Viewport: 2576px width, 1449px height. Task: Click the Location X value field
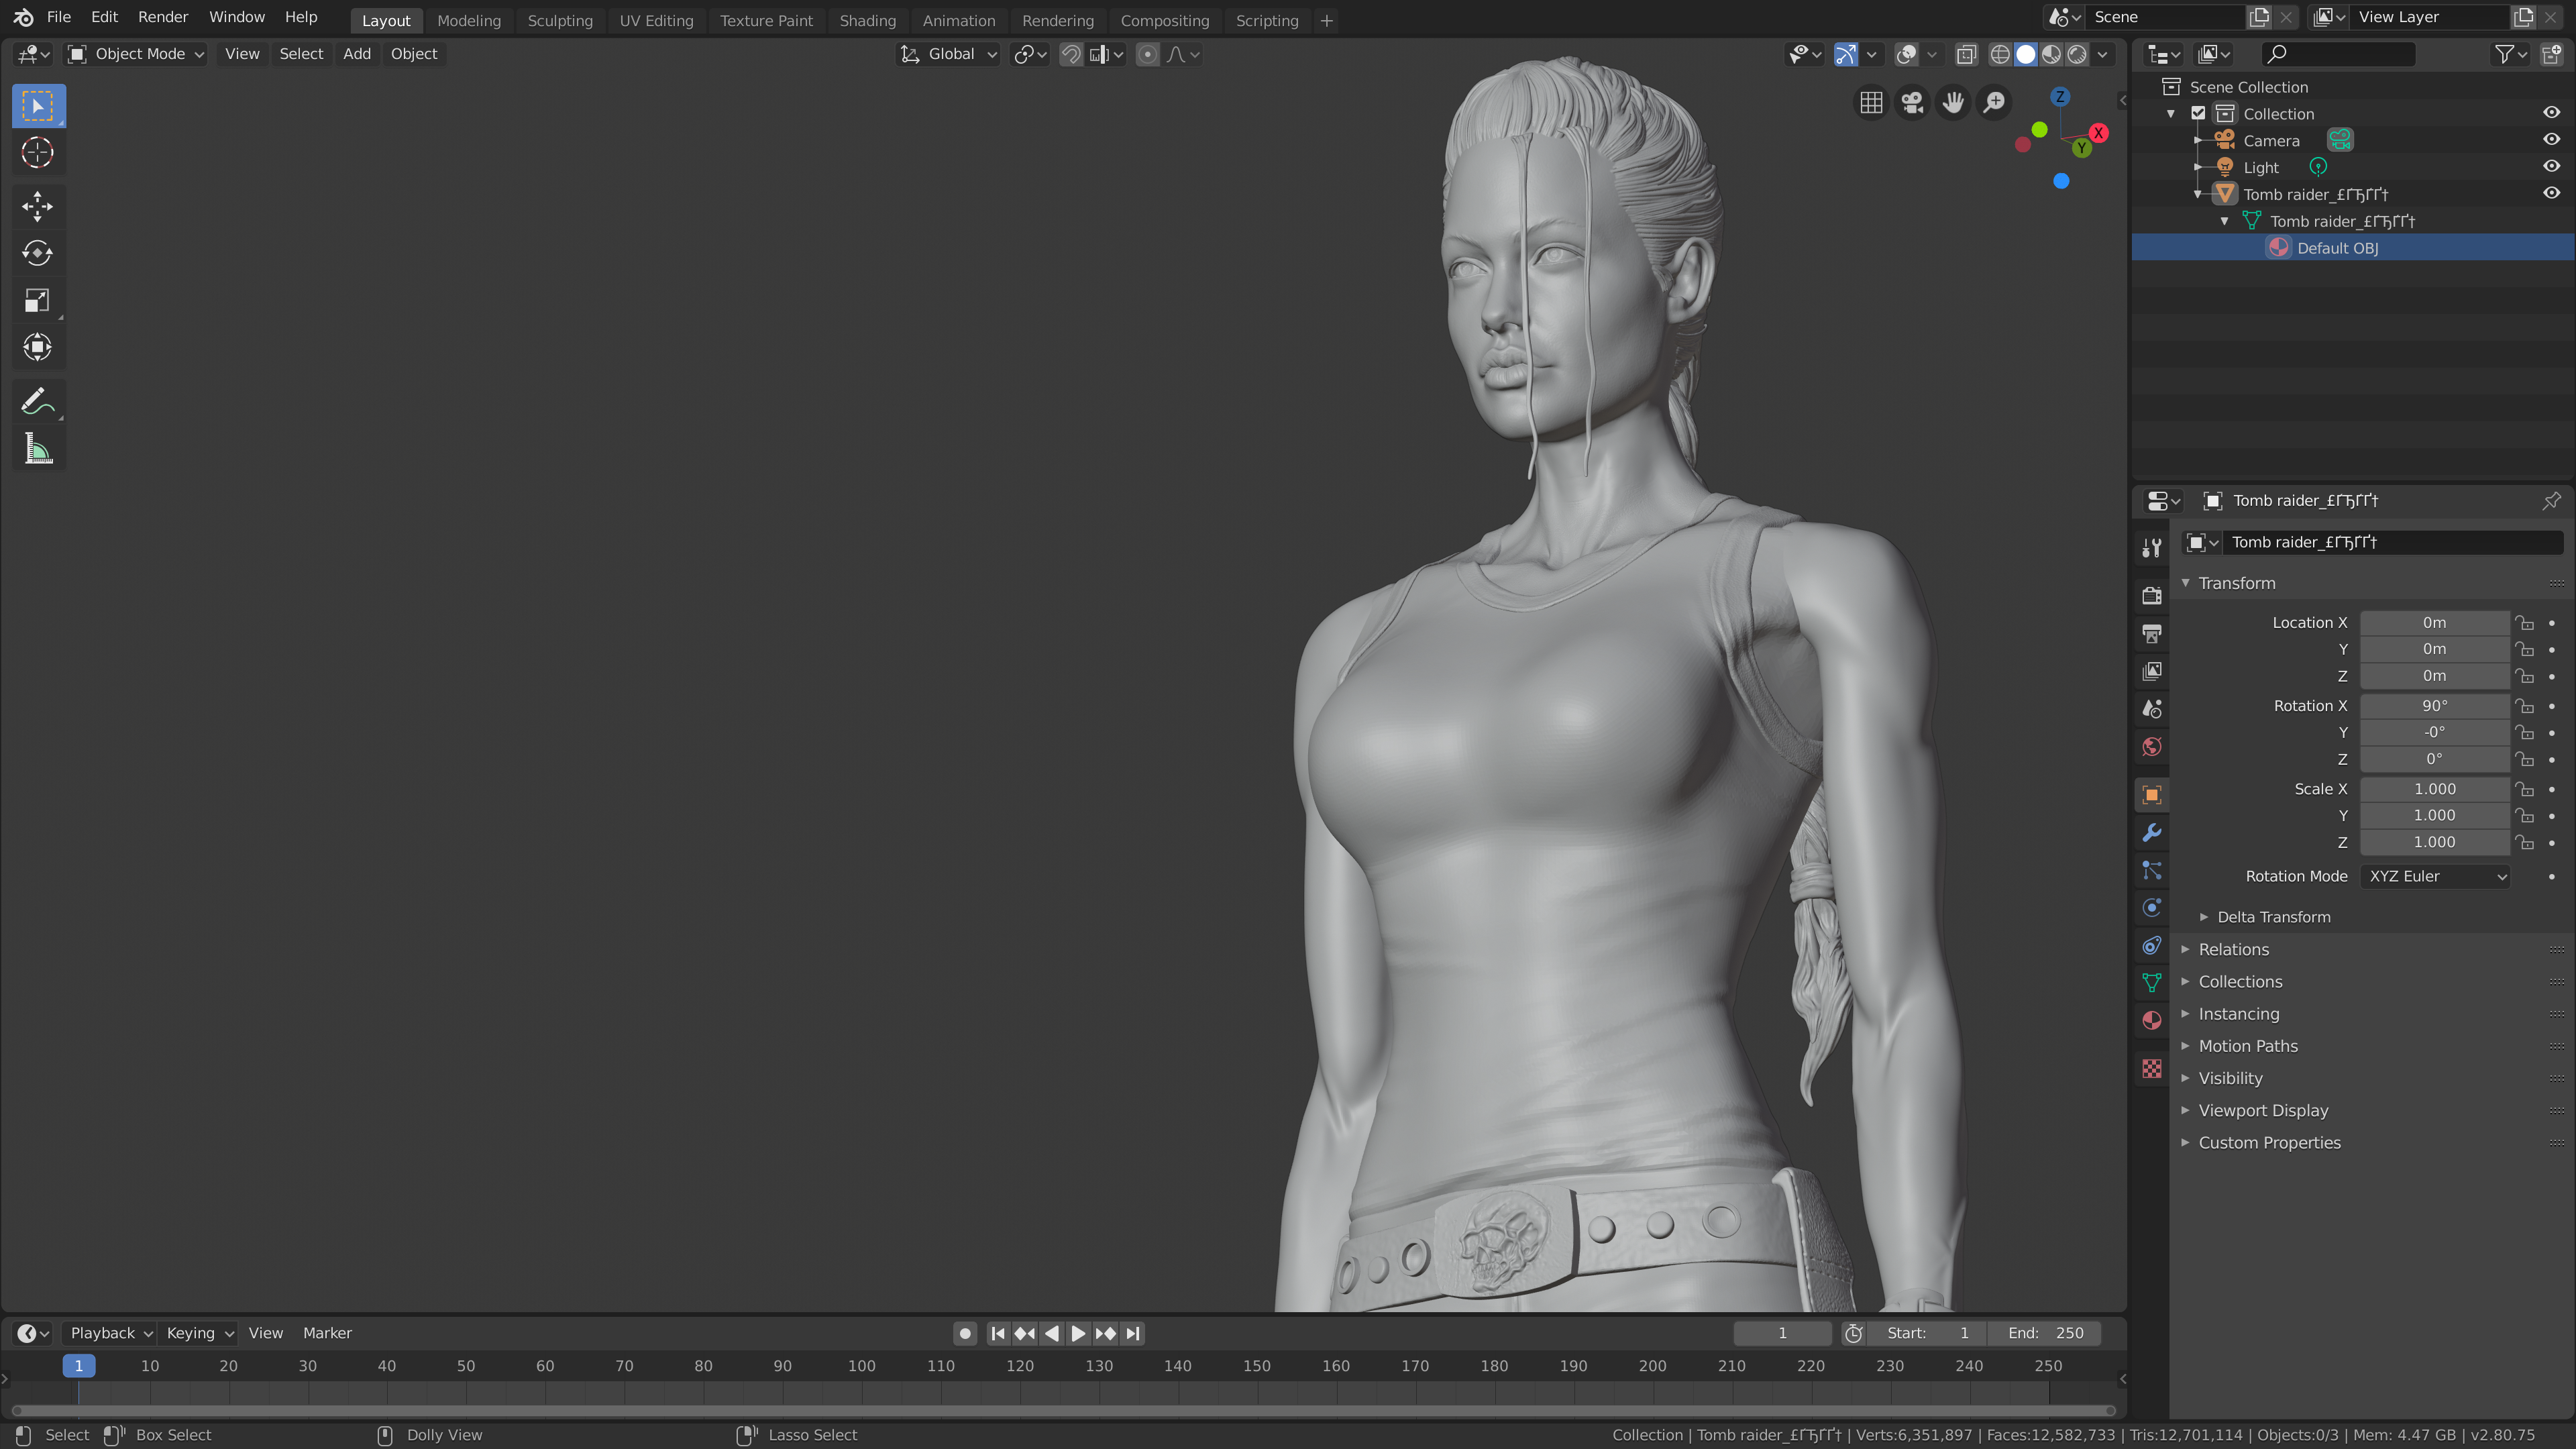pos(2434,622)
